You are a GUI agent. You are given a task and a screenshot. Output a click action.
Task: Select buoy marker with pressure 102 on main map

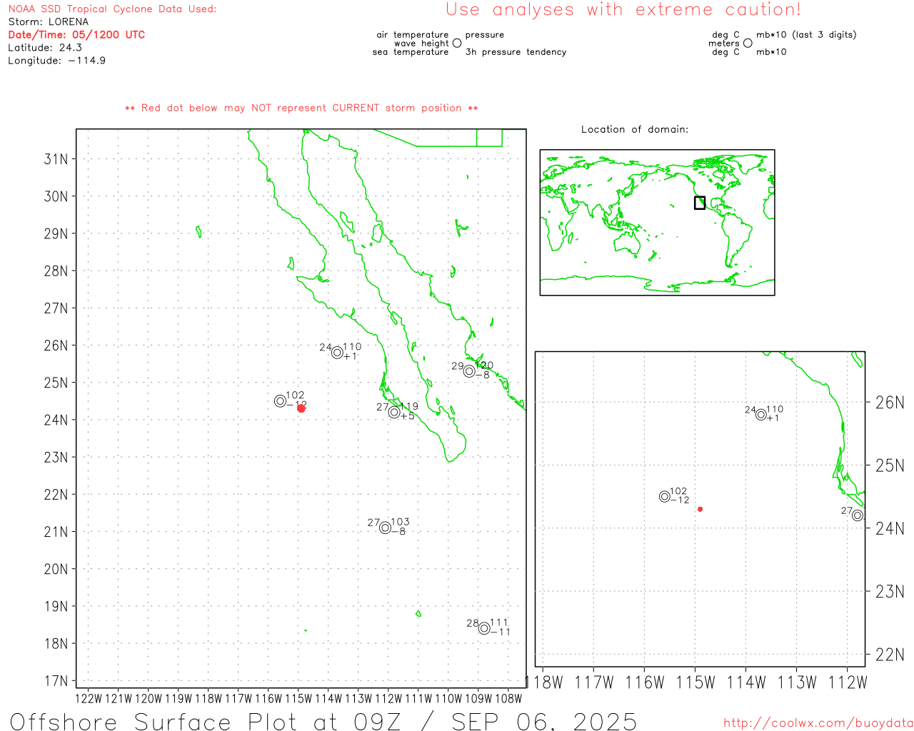tap(281, 401)
